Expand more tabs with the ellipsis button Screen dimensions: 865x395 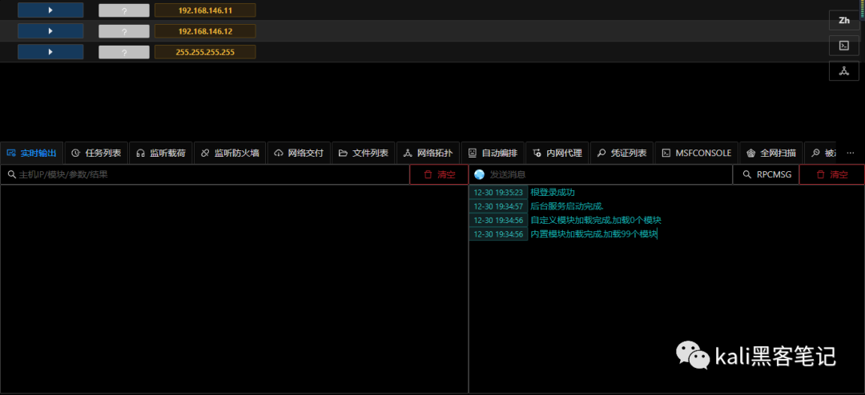coord(850,153)
